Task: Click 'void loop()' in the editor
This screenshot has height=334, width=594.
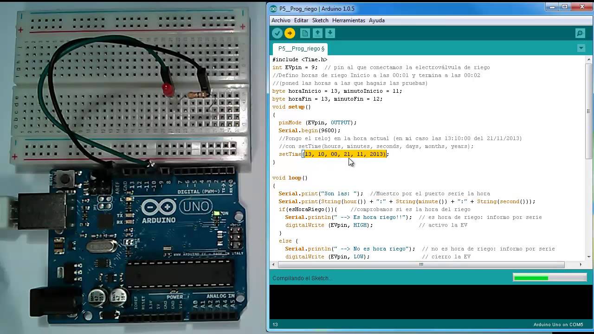Action: click(x=290, y=178)
